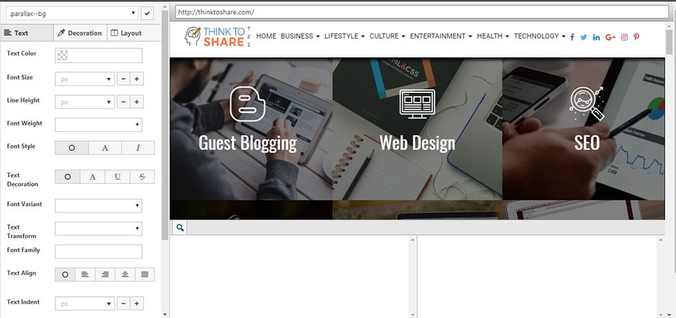This screenshot has width=676, height=318.
Task: Select center text align option
Action: point(125,274)
